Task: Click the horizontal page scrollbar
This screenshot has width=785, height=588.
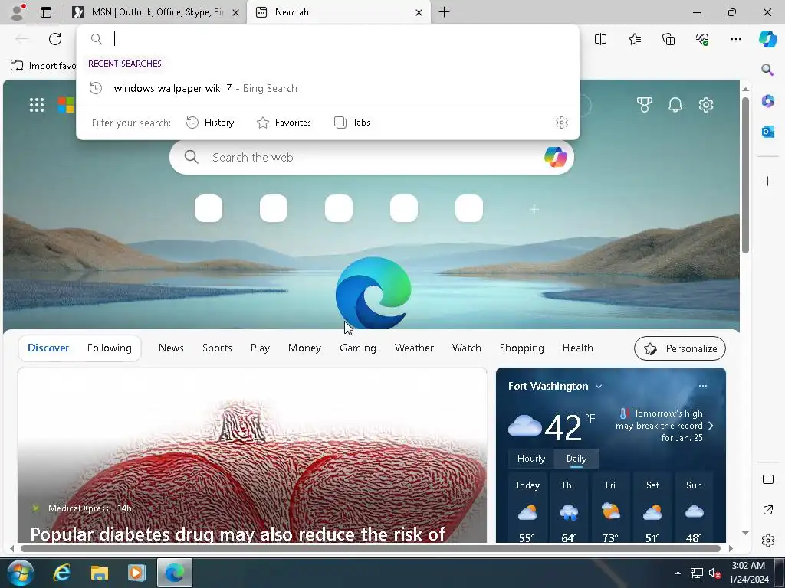Action: click(370, 548)
